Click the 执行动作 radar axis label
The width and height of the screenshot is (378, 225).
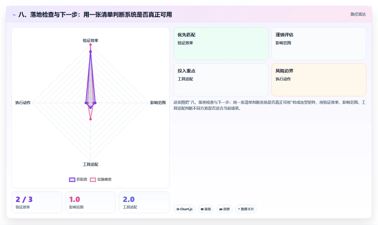pyautogui.click(x=23, y=103)
